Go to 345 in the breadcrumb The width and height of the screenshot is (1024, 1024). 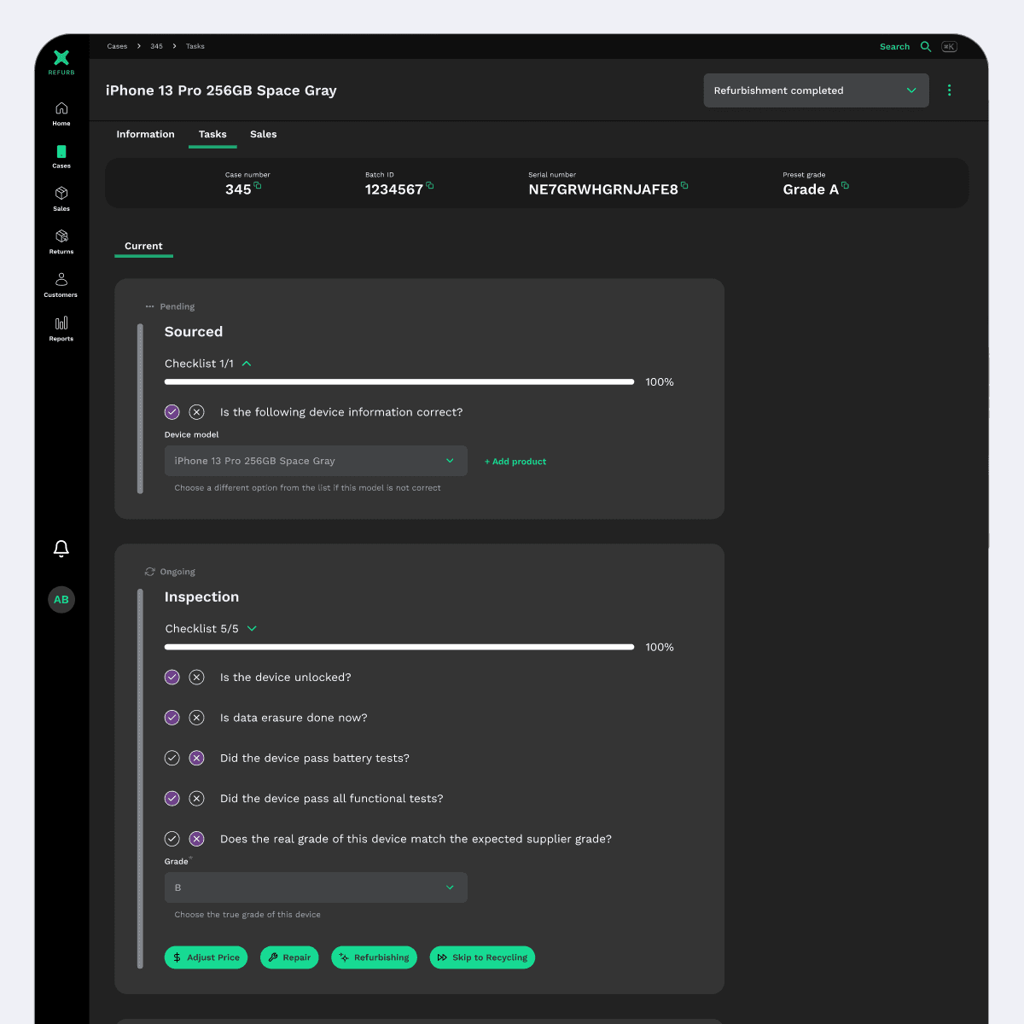157,47
